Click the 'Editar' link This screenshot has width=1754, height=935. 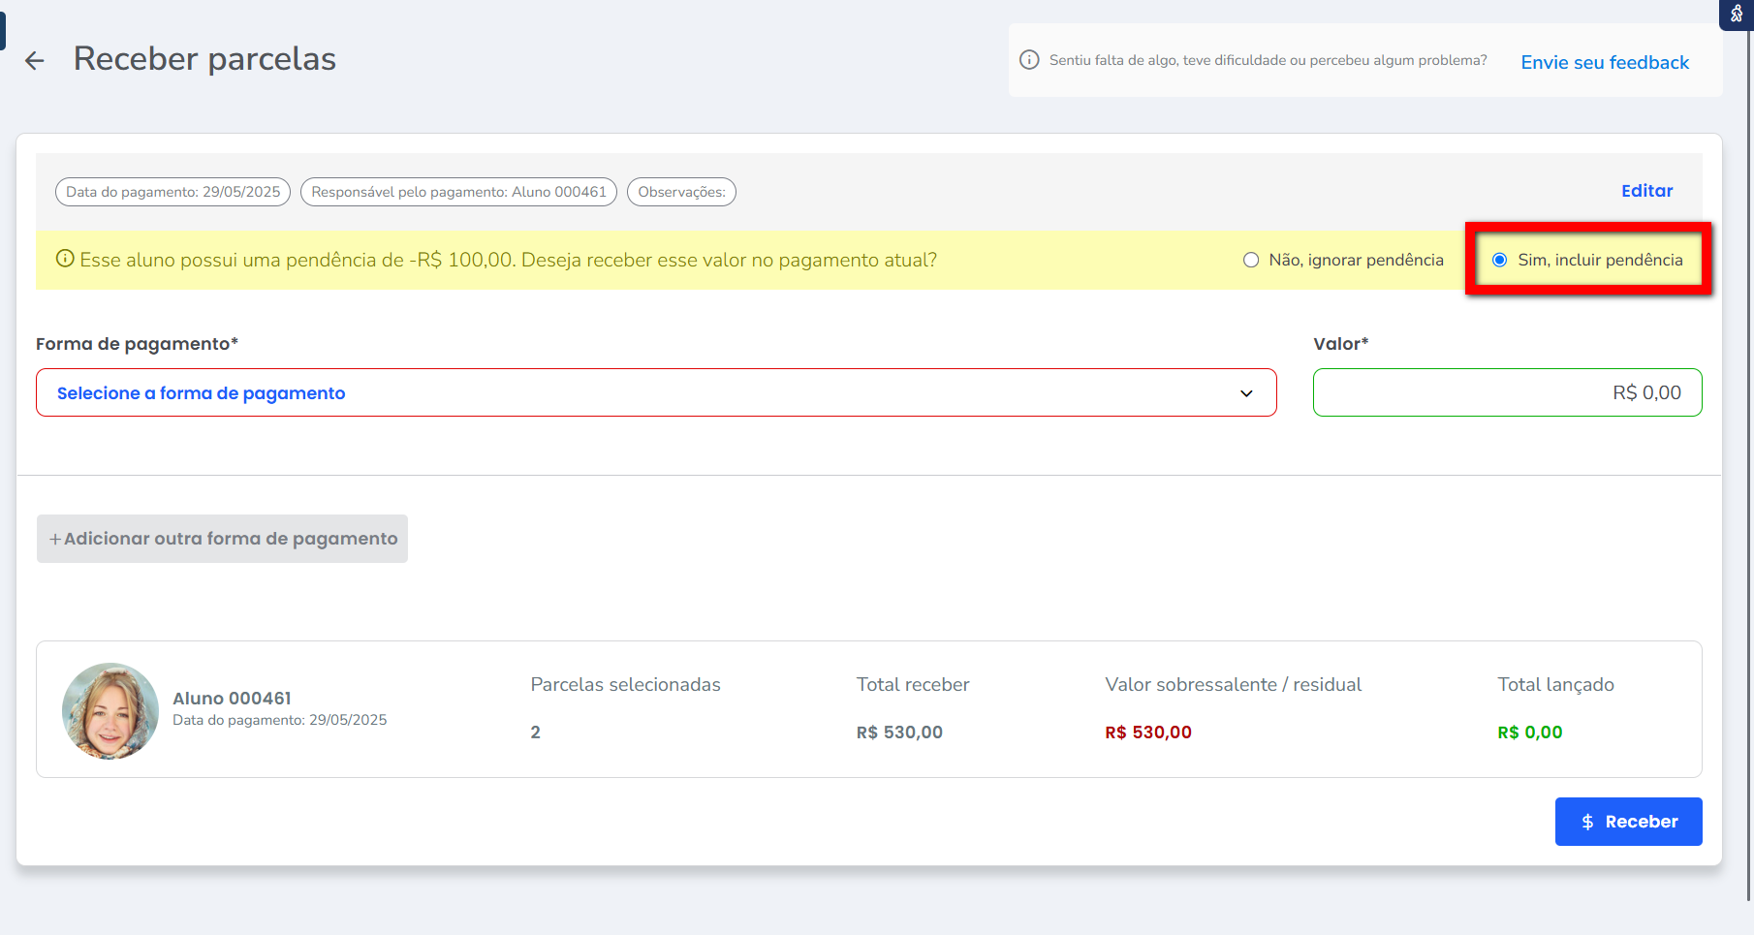[1646, 191]
